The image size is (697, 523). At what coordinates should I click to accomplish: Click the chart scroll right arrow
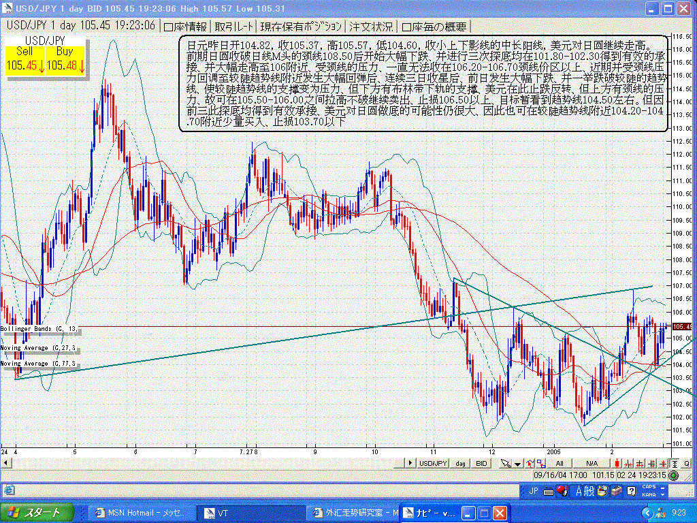pos(410,463)
